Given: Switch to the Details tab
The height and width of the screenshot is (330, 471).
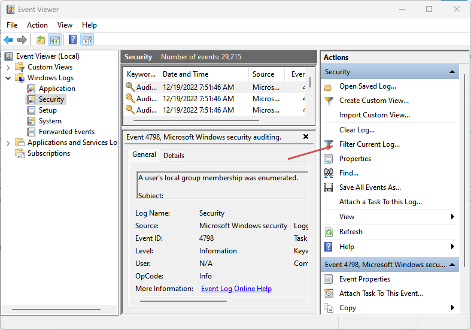Looking at the screenshot, I should 174,155.
